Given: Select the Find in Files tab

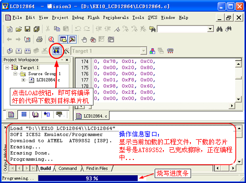Looking at the screenshot, I should coord(97,168).
